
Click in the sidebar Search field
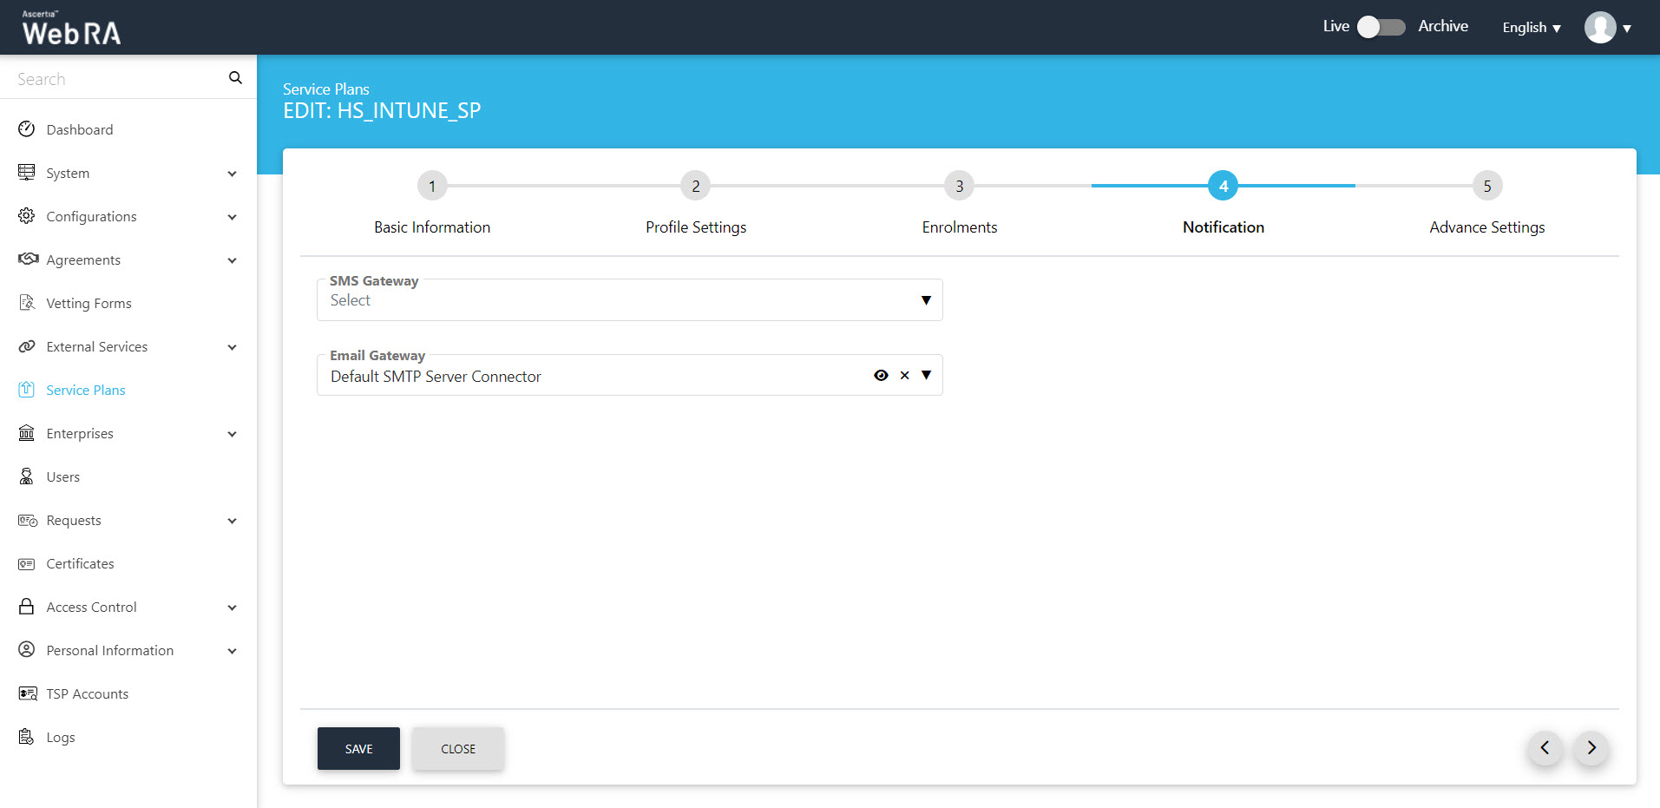point(117,79)
